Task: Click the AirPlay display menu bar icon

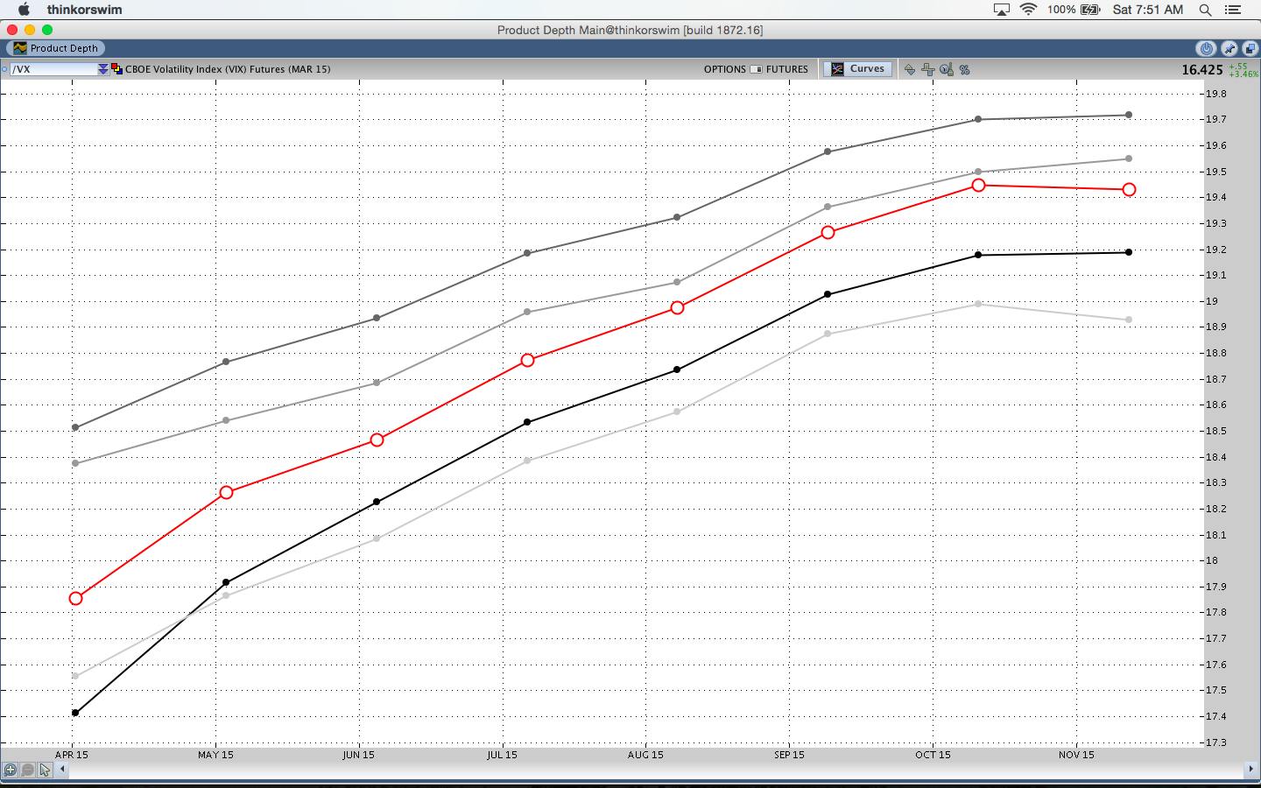Action: (x=1001, y=10)
